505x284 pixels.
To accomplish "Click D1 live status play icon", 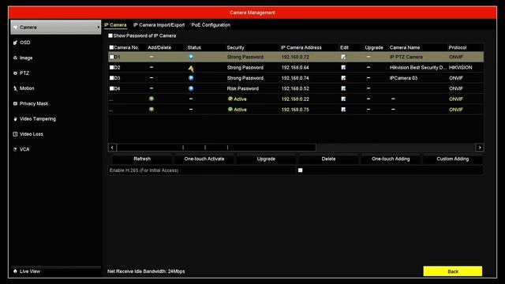I will pyautogui.click(x=191, y=57).
